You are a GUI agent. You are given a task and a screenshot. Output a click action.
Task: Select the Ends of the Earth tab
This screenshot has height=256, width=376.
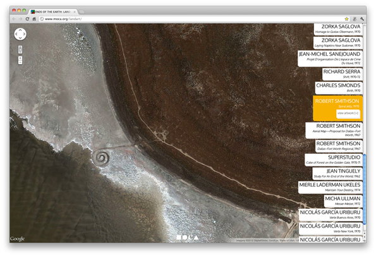pos(54,11)
